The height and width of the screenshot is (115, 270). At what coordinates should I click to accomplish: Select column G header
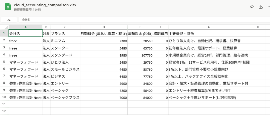(x=209, y=27)
